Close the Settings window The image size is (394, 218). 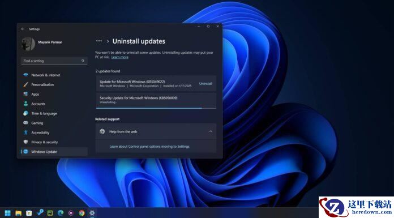point(217,26)
